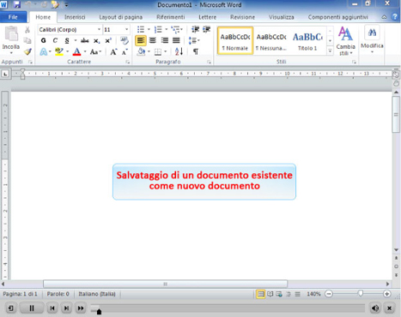401x317 pixels.
Task: Toggle bold with the G button
Action: tap(44, 40)
